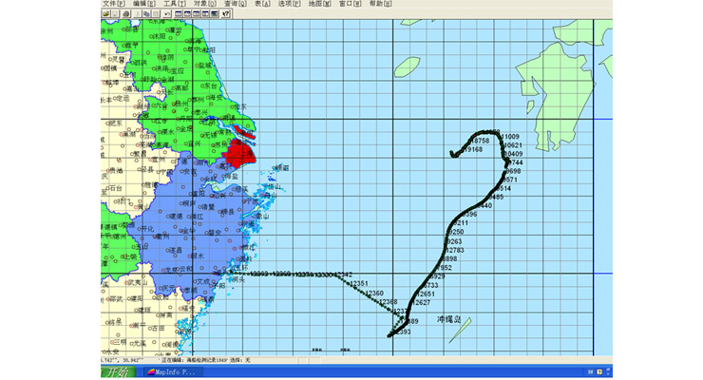The image size is (703, 380).
Task: Click the Copy toolbar icon
Action: [x=145, y=14]
